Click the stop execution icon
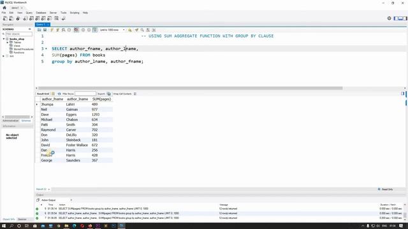The width and height of the screenshot is (408, 229). pos(69,30)
